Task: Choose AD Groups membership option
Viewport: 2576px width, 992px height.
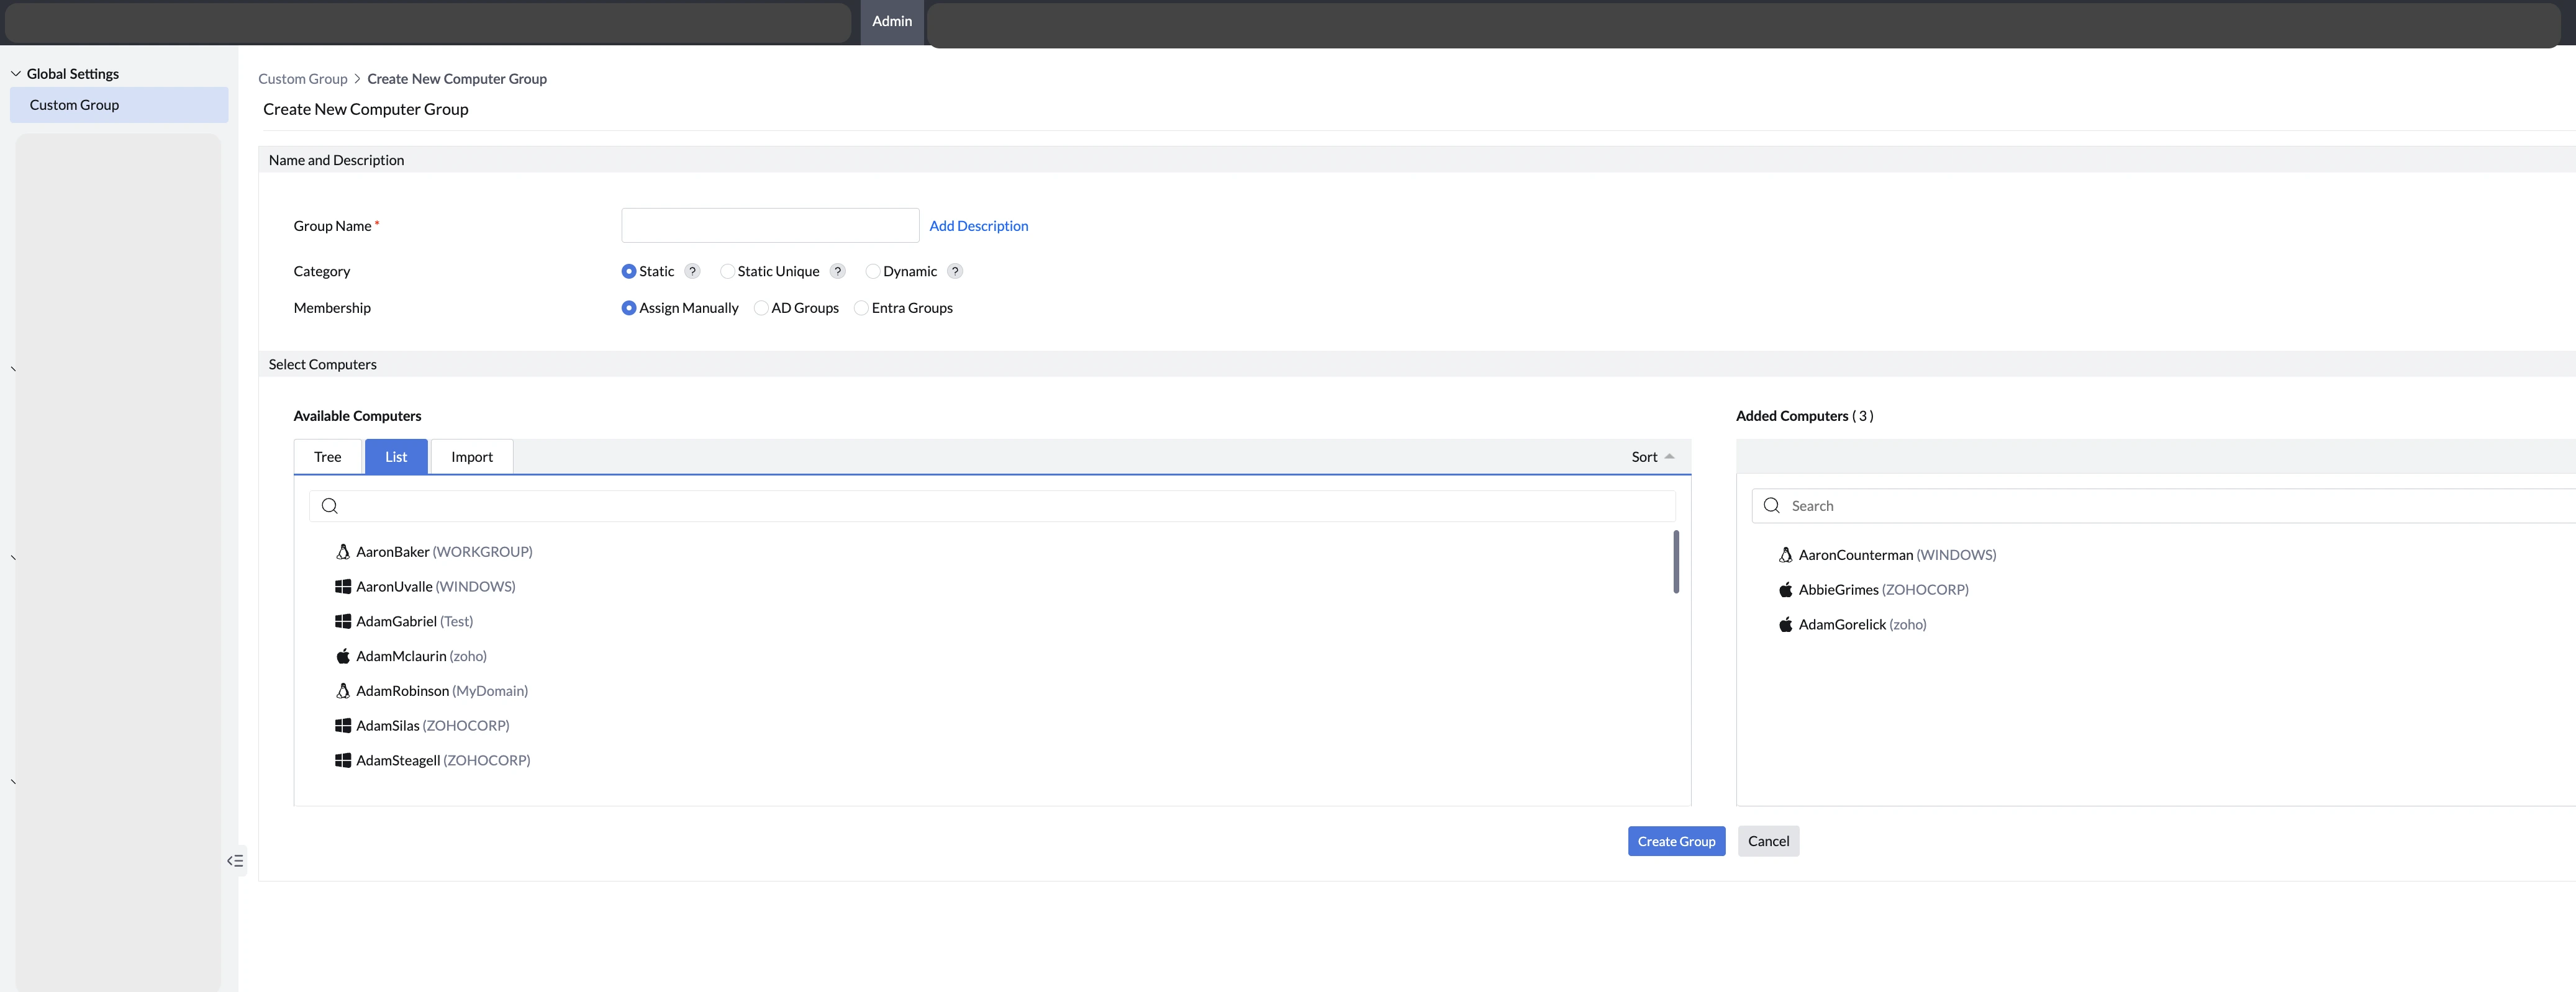Action: click(x=761, y=308)
